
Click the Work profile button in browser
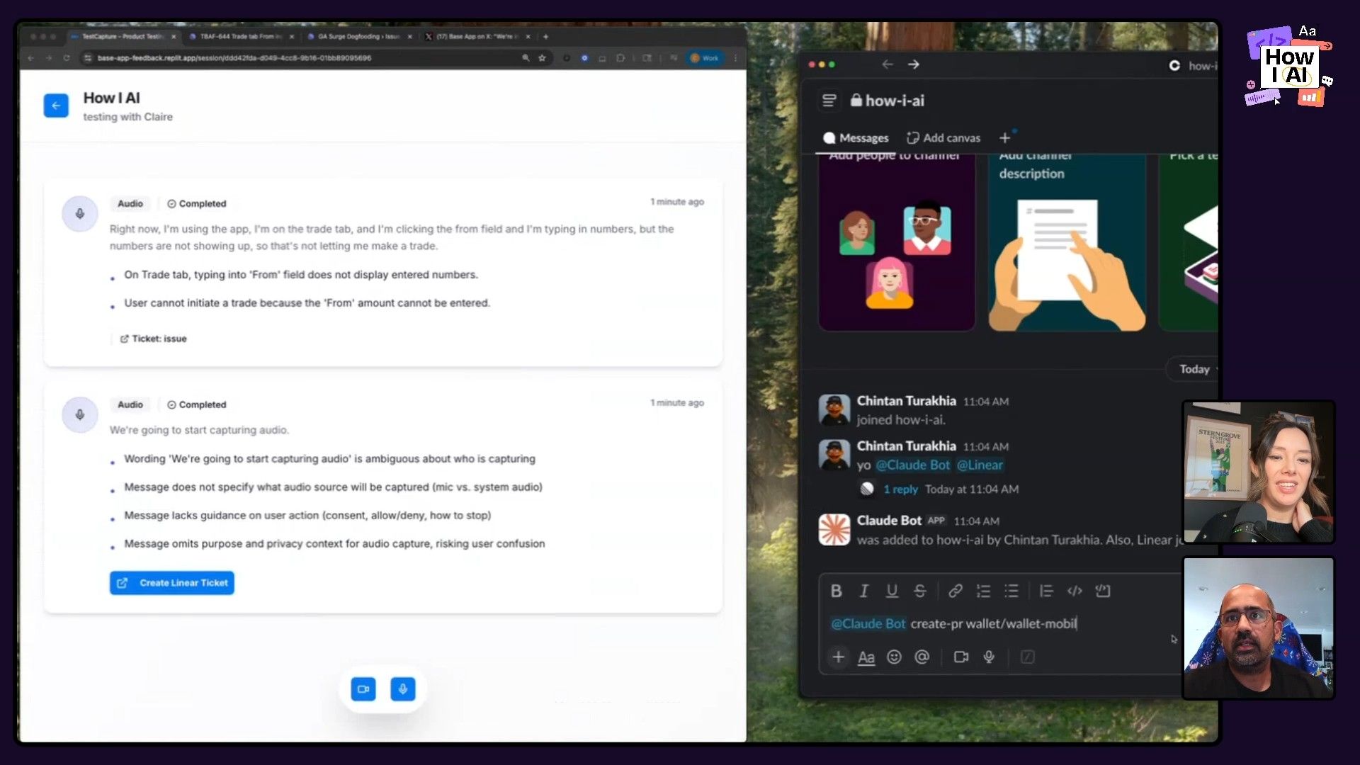pos(705,58)
